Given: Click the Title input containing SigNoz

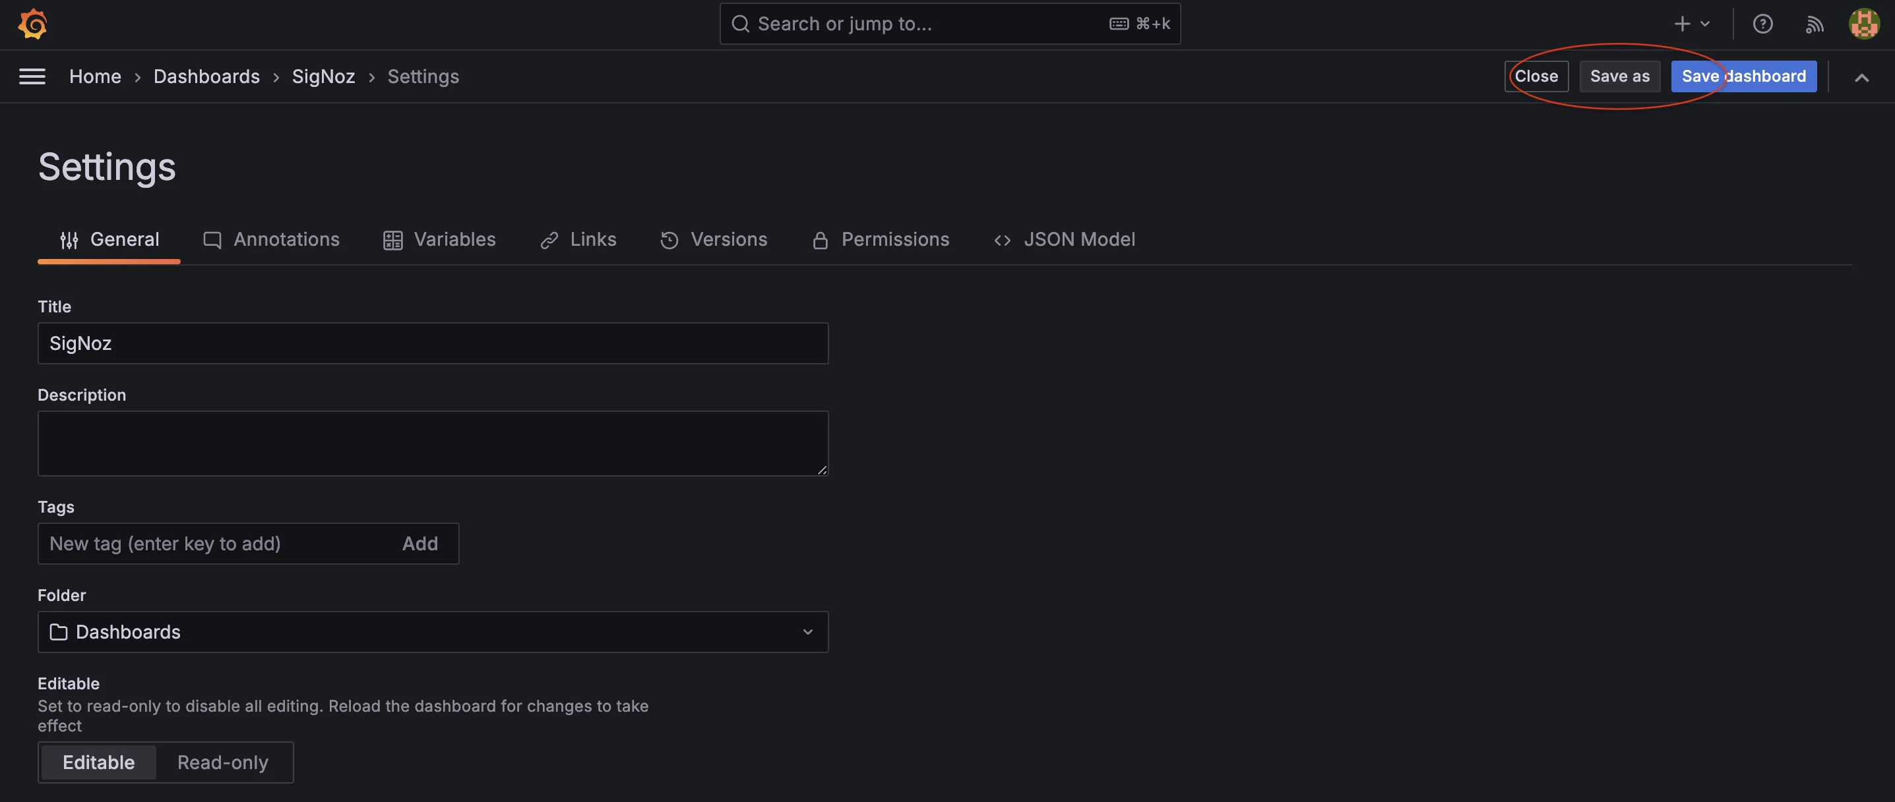Looking at the screenshot, I should pos(433,343).
